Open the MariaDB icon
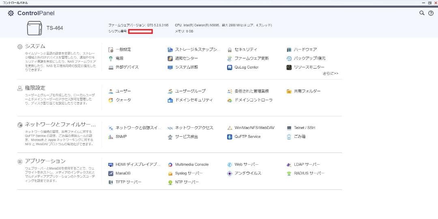438x219 pixels. tap(111, 174)
